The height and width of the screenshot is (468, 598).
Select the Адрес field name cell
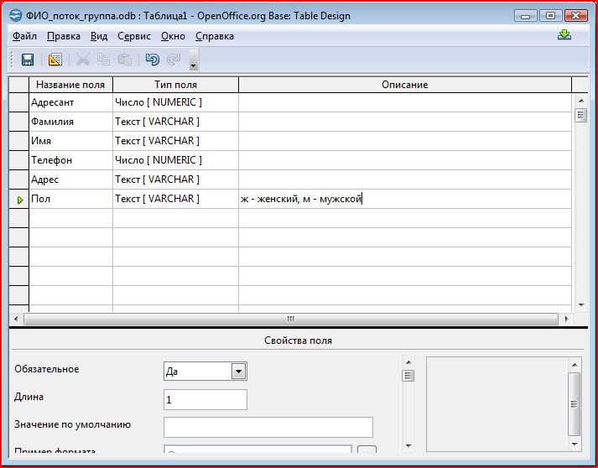tap(71, 179)
